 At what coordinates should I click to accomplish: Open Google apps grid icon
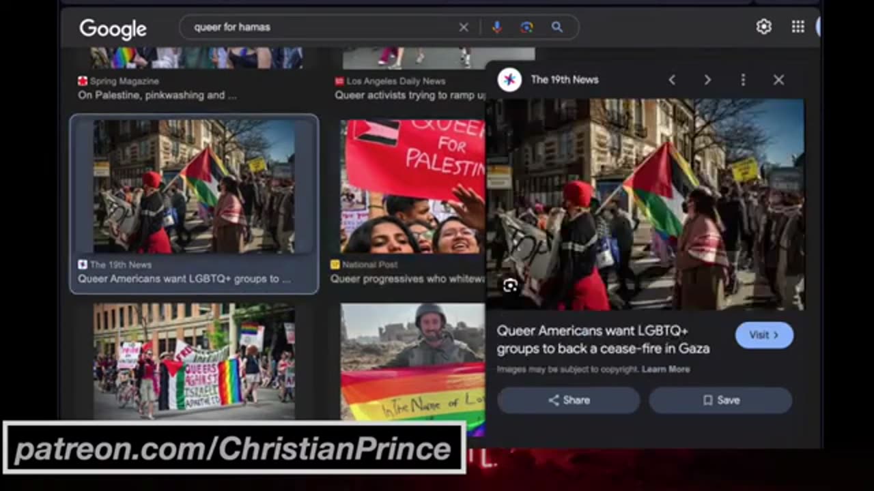point(798,27)
